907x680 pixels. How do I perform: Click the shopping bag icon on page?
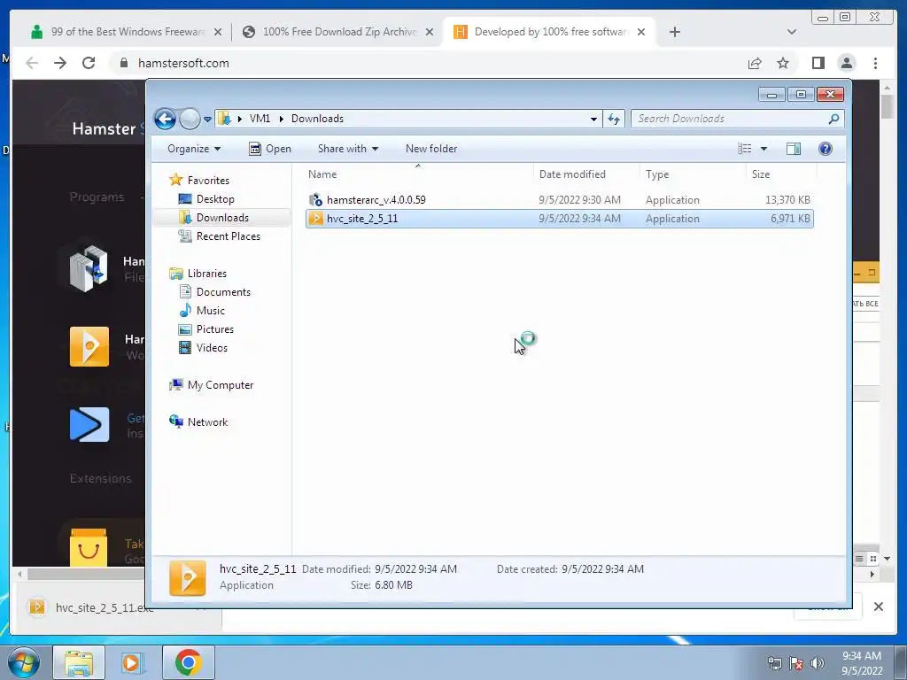(x=89, y=547)
